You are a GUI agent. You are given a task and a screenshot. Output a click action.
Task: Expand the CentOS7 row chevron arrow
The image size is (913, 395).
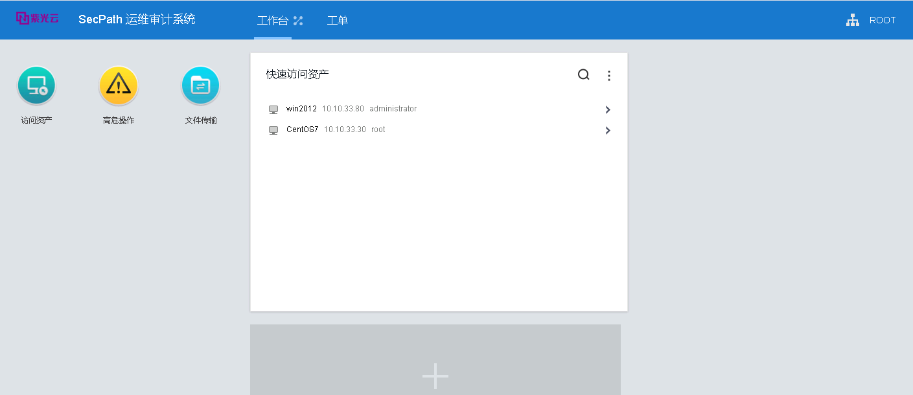[x=608, y=130]
